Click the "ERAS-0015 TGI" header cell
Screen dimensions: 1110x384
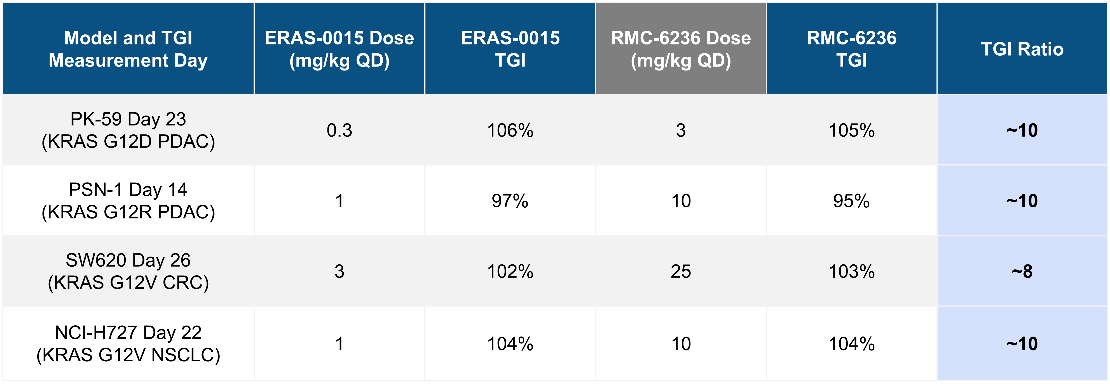click(510, 49)
